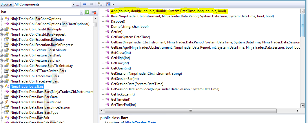Click the method icon beside Dispose()
Viewport: 308px width, 123px height.
click(107, 21)
